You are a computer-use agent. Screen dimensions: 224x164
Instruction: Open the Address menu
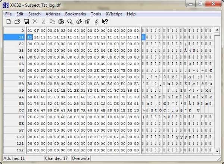53,14
